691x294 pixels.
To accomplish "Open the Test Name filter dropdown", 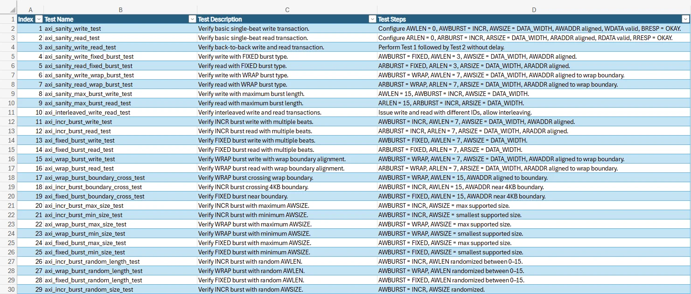I will [192, 19].
